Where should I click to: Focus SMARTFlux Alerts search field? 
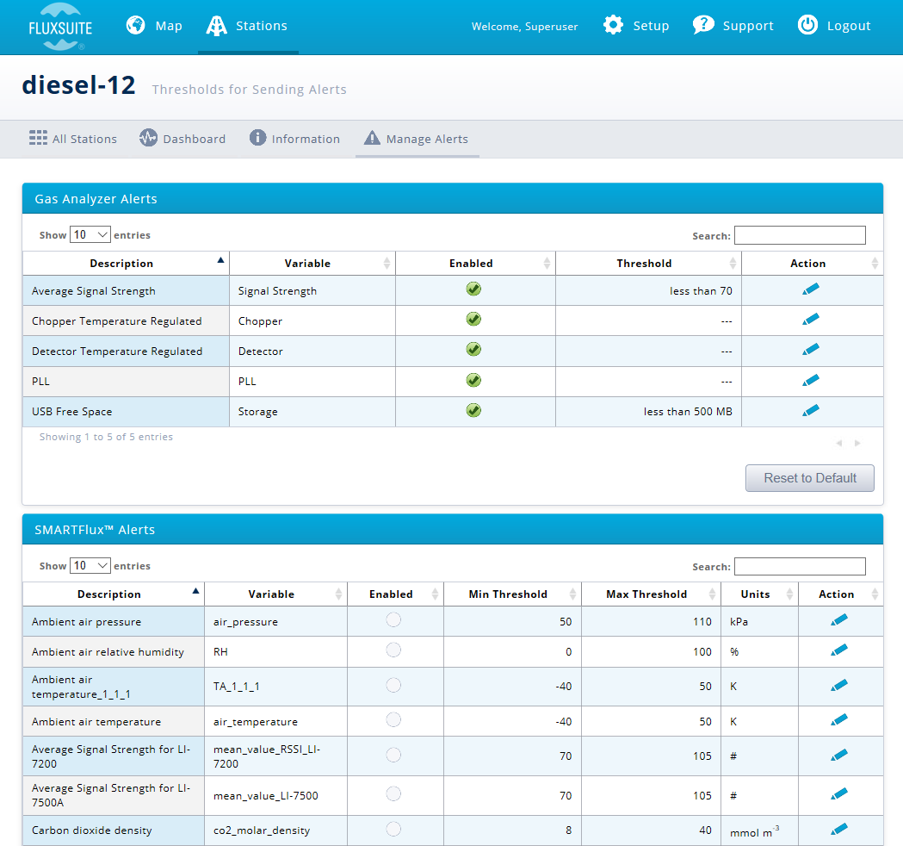coord(800,566)
